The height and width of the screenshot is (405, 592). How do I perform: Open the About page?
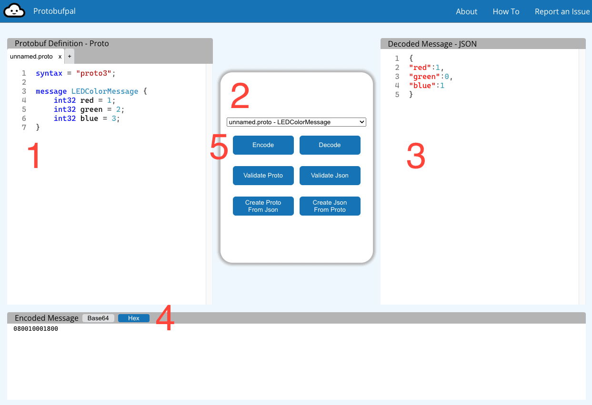point(466,11)
